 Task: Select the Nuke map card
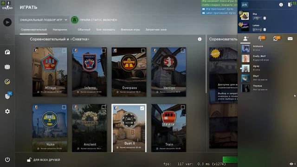pos(50,128)
